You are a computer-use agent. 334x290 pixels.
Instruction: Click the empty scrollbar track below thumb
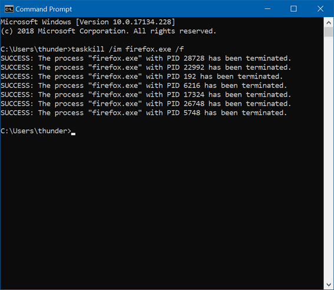point(329,158)
